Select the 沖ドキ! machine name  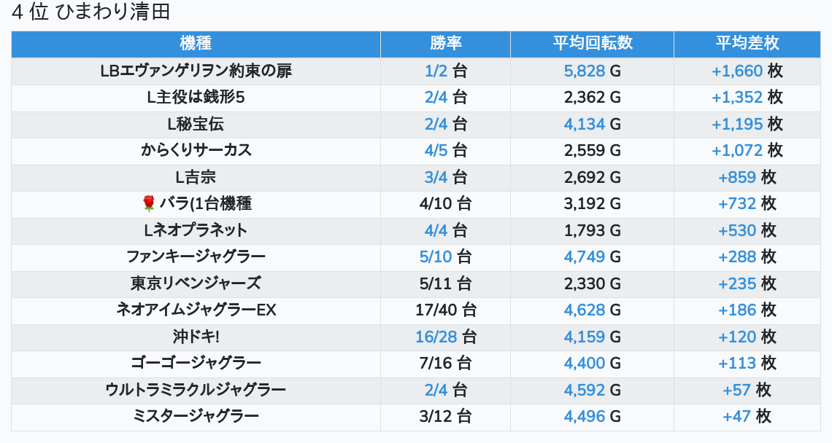(196, 337)
